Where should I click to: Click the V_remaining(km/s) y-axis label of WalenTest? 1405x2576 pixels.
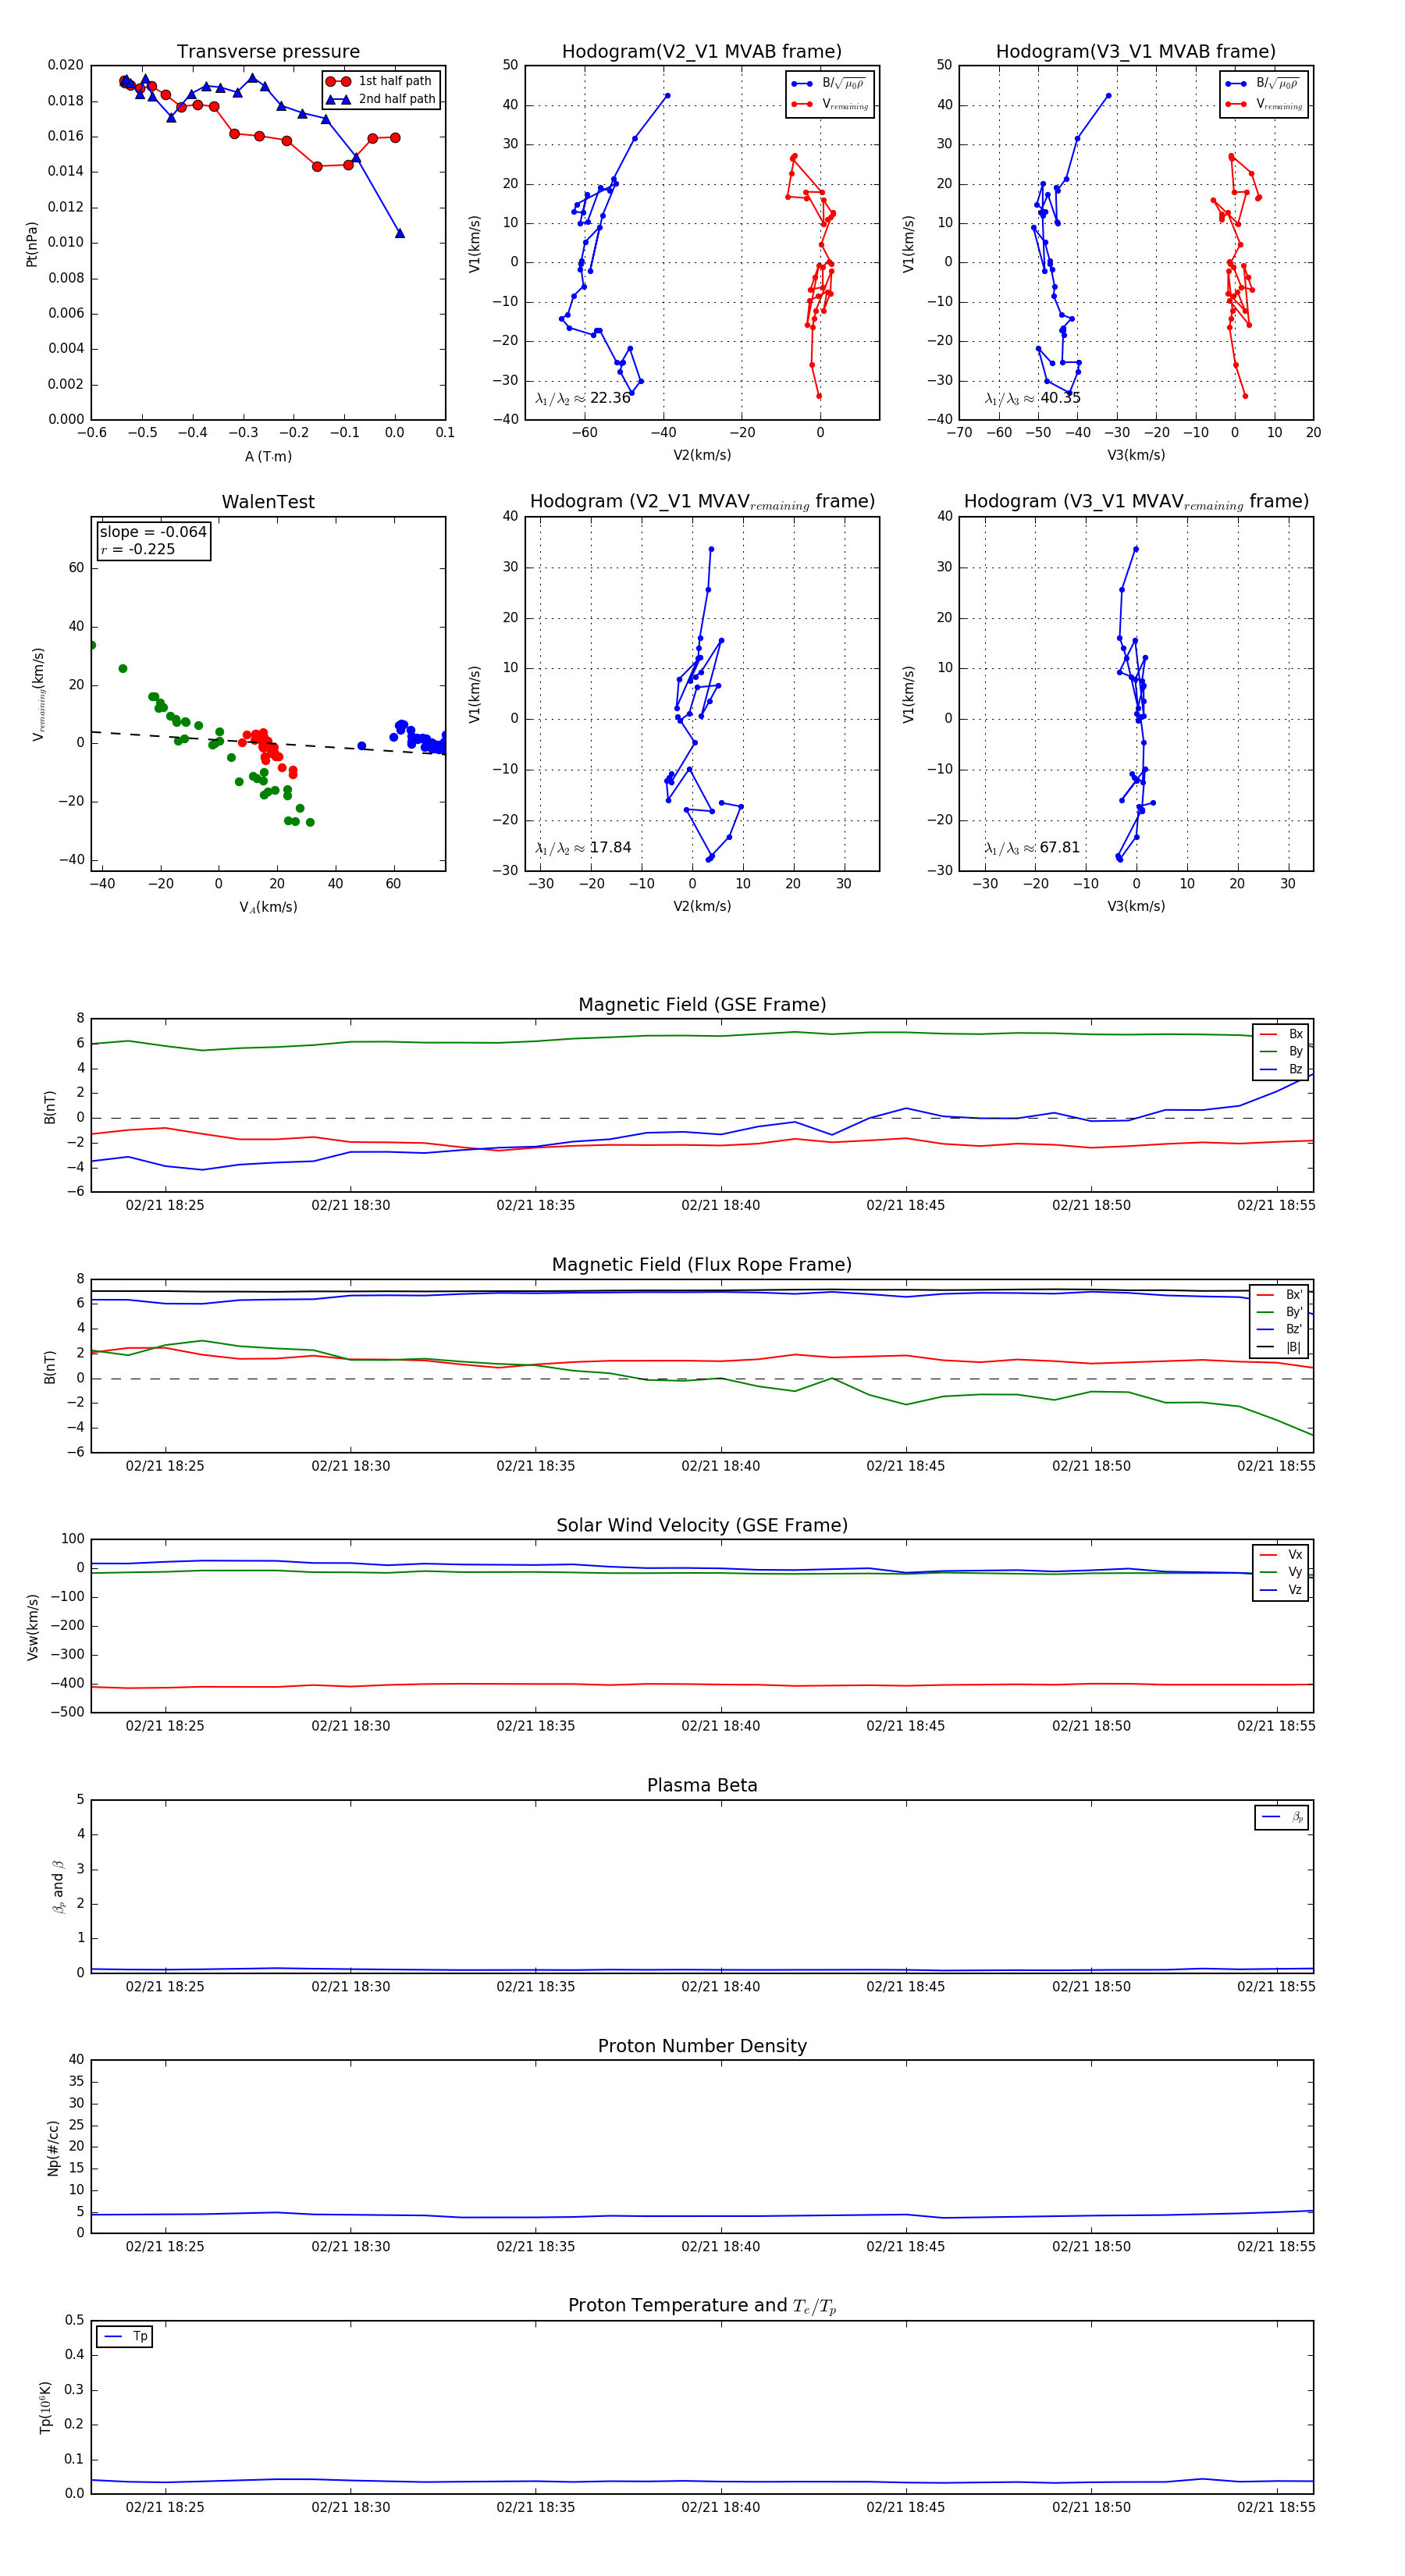[38, 694]
